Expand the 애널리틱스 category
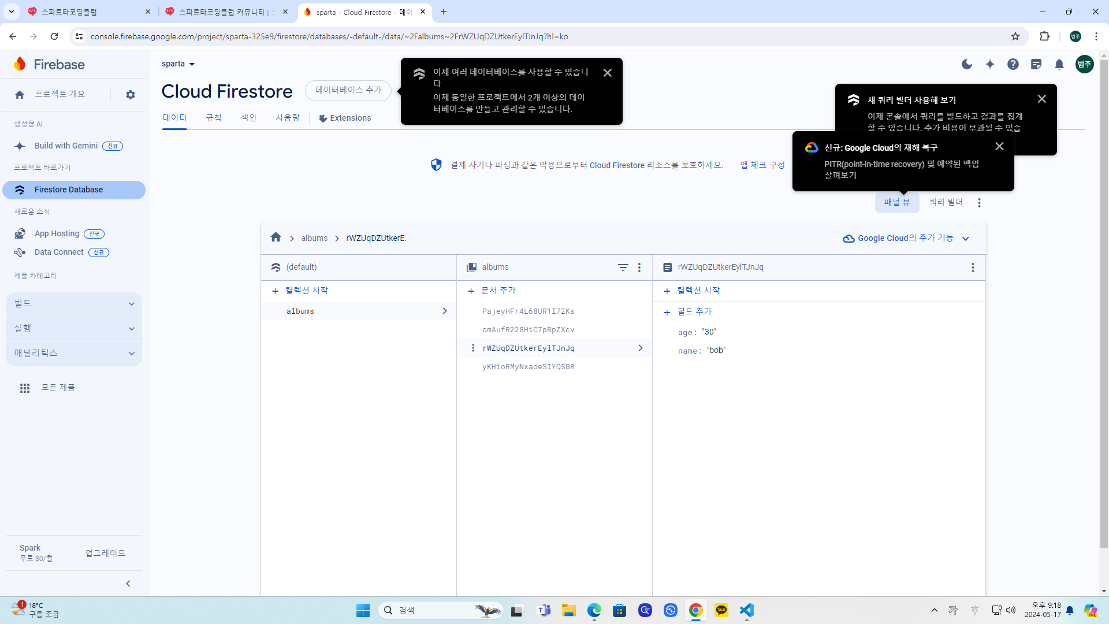This screenshot has height=624, width=1109. pos(74,354)
